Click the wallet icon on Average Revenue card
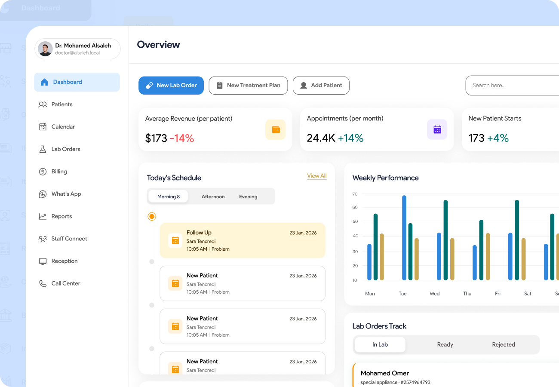The image size is (559, 387). [x=276, y=129]
